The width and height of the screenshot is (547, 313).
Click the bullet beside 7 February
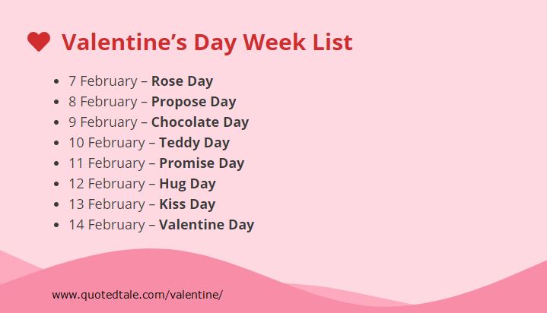56,81
